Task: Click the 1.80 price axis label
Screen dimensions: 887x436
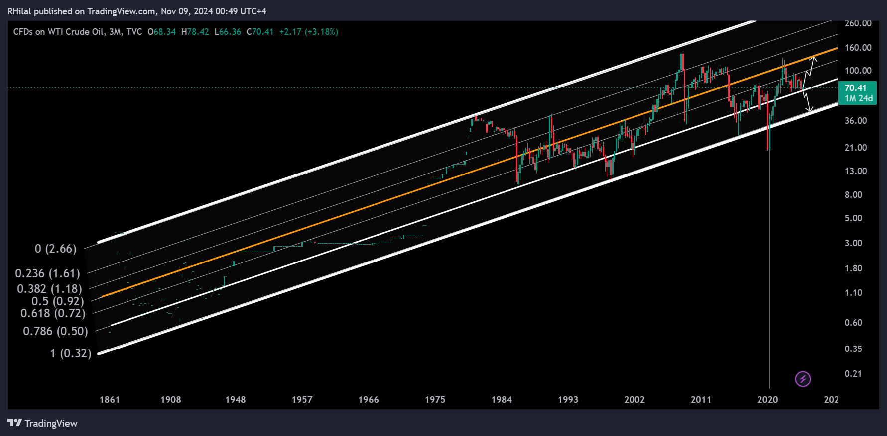Action: [853, 268]
